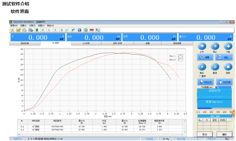236x141 pixels.
Task: Switch to the 力-时间 tab
Action: click(x=86, y=43)
